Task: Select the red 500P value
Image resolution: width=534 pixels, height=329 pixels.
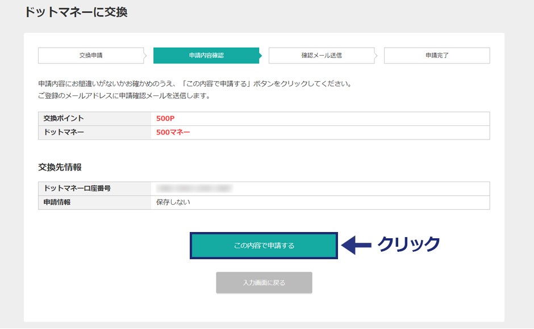Action: click(165, 119)
